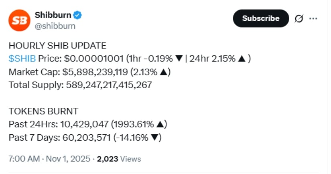
Task: Open the Shibburn SB profile avatar
Action: pyautogui.click(x=20, y=21)
